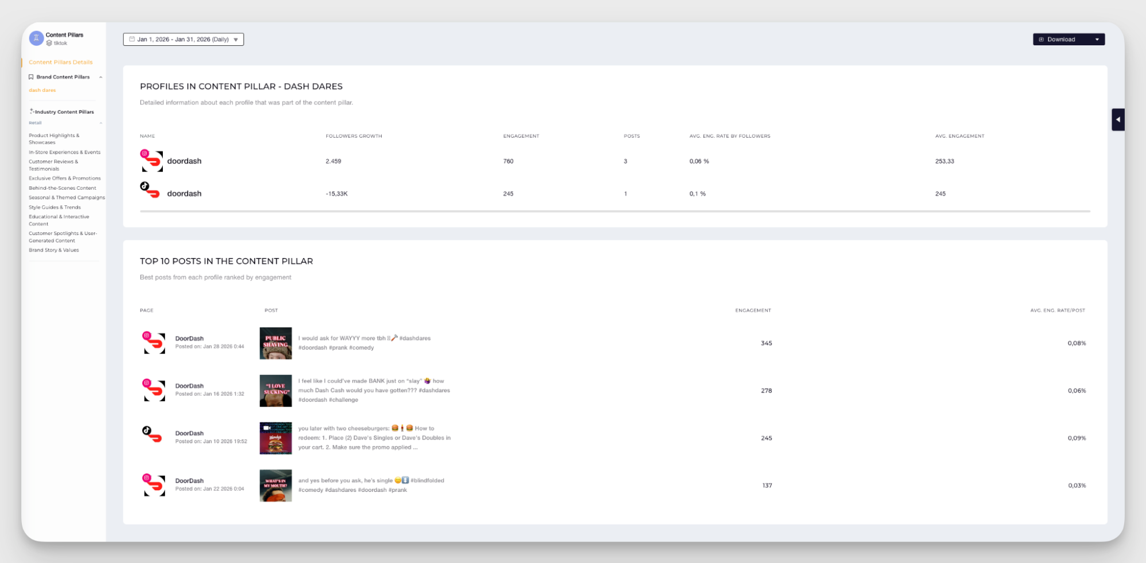Screen dimensions: 1146x563
Task: Toggle the collapsed side panel arrow on the right
Action: pyautogui.click(x=1118, y=119)
